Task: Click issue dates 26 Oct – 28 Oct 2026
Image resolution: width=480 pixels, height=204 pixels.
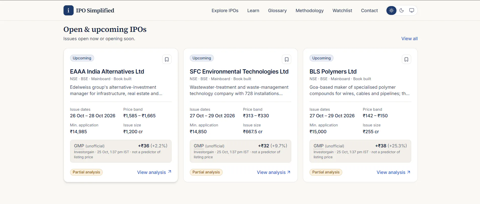Action: pos(93,116)
